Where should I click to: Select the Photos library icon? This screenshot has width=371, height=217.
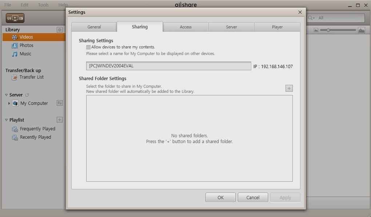tap(15, 46)
